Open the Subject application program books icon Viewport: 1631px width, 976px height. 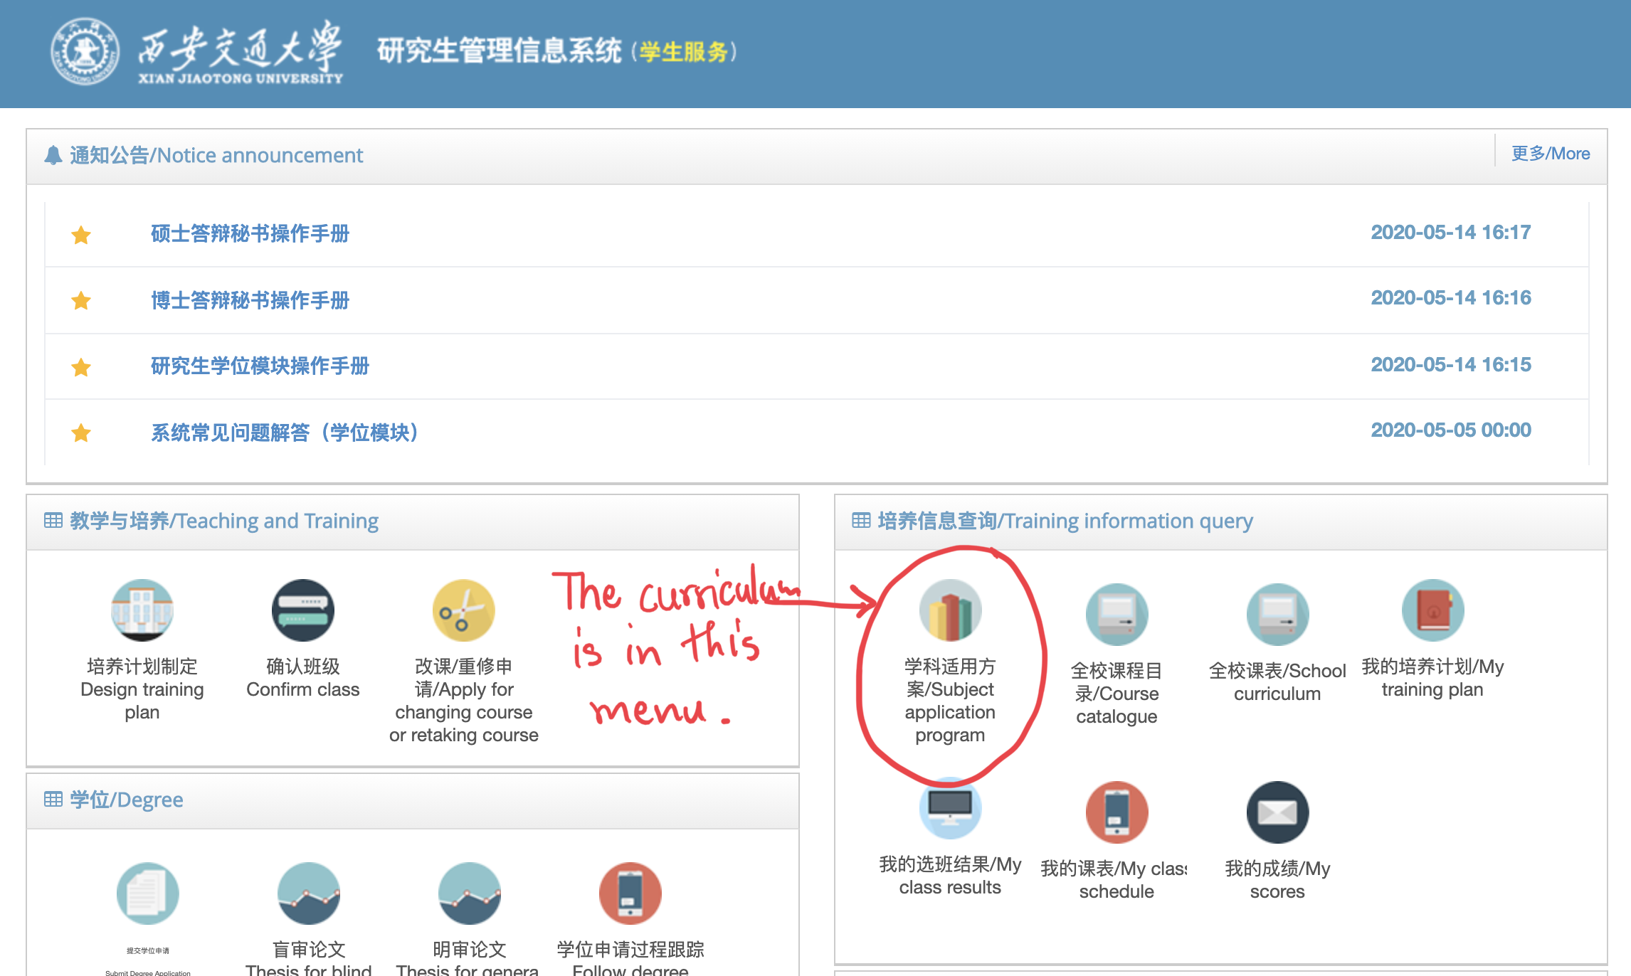pyautogui.click(x=950, y=610)
